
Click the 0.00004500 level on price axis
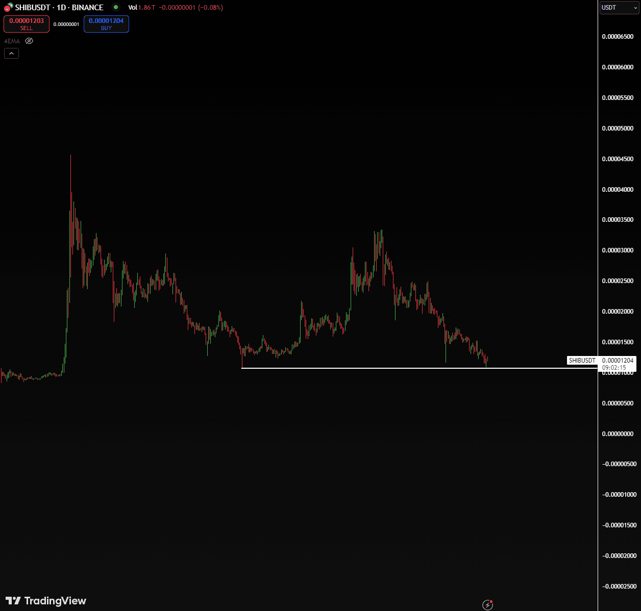click(x=618, y=159)
